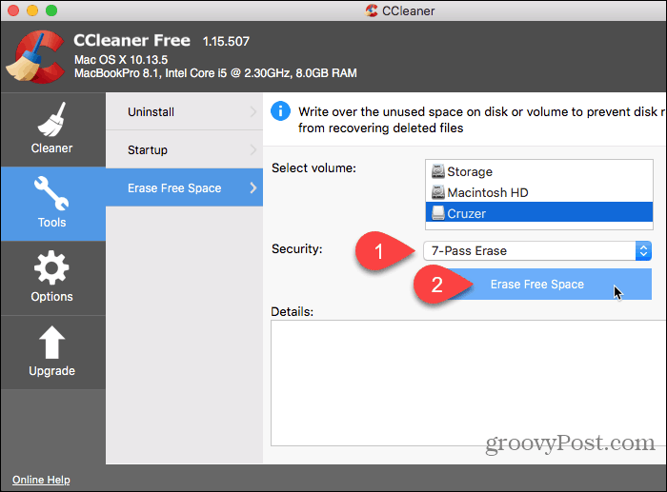The height and width of the screenshot is (492, 667).
Task: Click inside the Details text area
Action: pos(469,383)
